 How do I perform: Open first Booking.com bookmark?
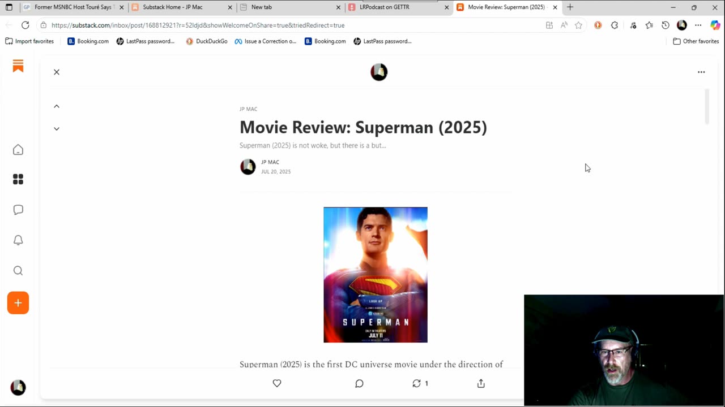88,41
